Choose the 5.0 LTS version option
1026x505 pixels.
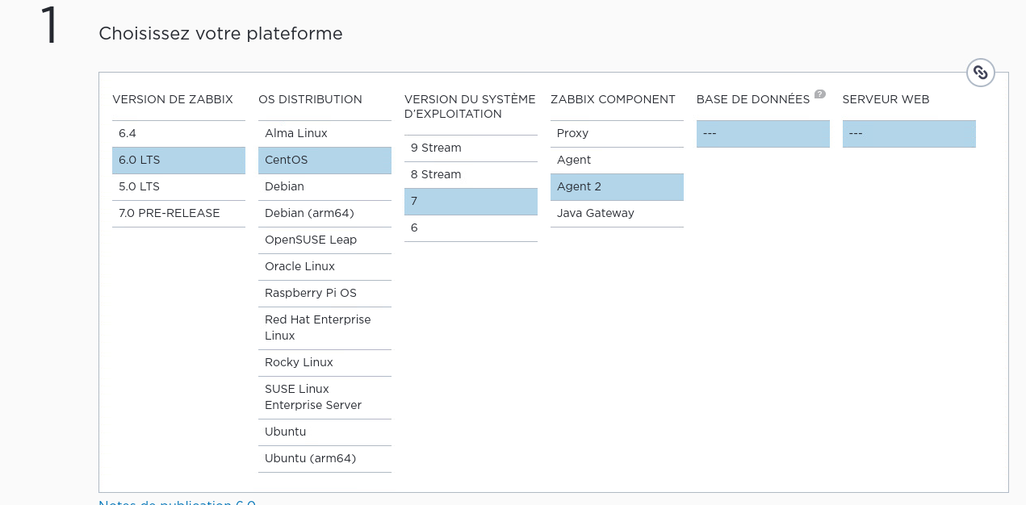coord(178,186)
